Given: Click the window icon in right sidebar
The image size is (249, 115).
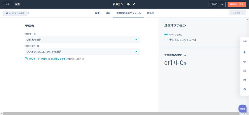Looking at the screenshot, I should coord(245,71).
